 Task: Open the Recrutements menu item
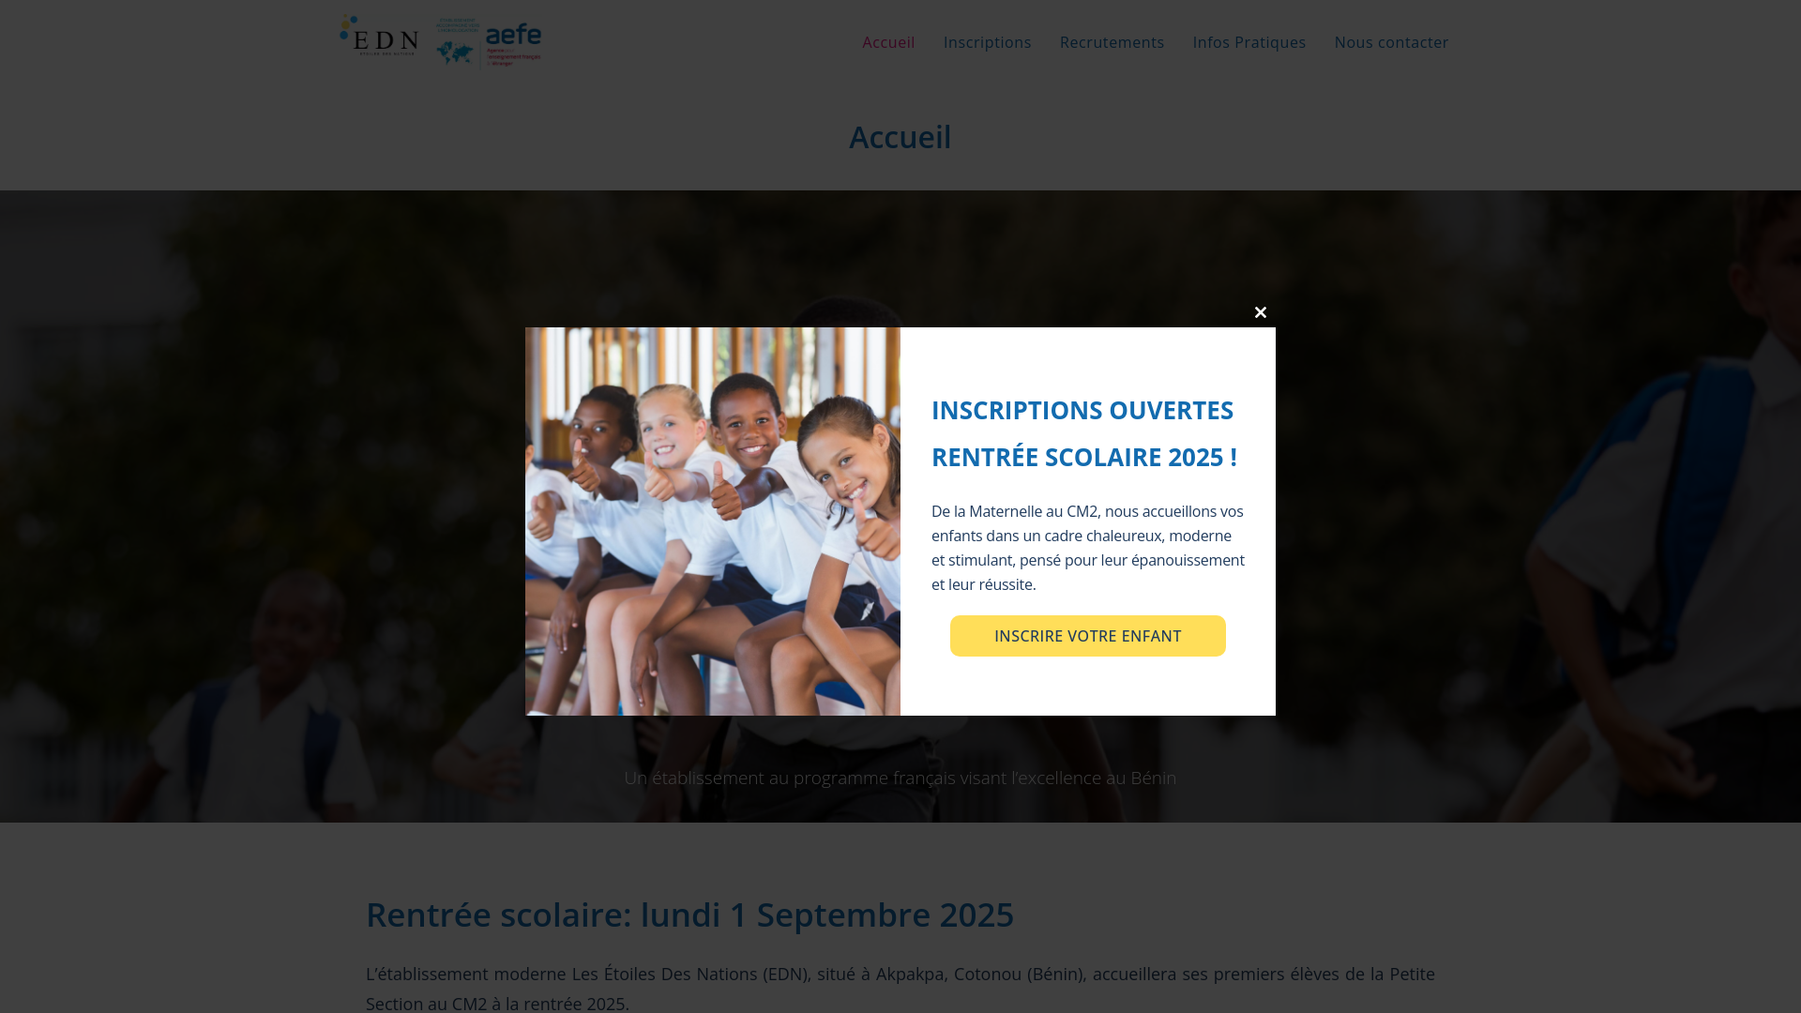pyautogui.click(x=1112, y=42)
